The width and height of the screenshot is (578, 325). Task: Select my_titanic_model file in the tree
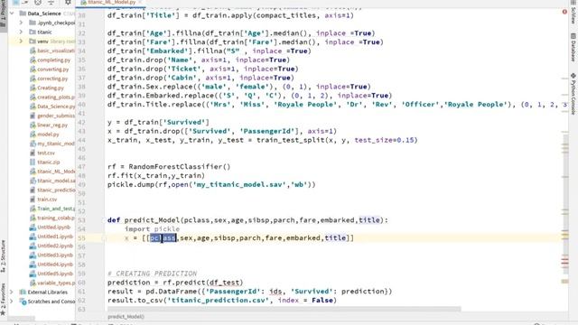click(x=52, y=144)
